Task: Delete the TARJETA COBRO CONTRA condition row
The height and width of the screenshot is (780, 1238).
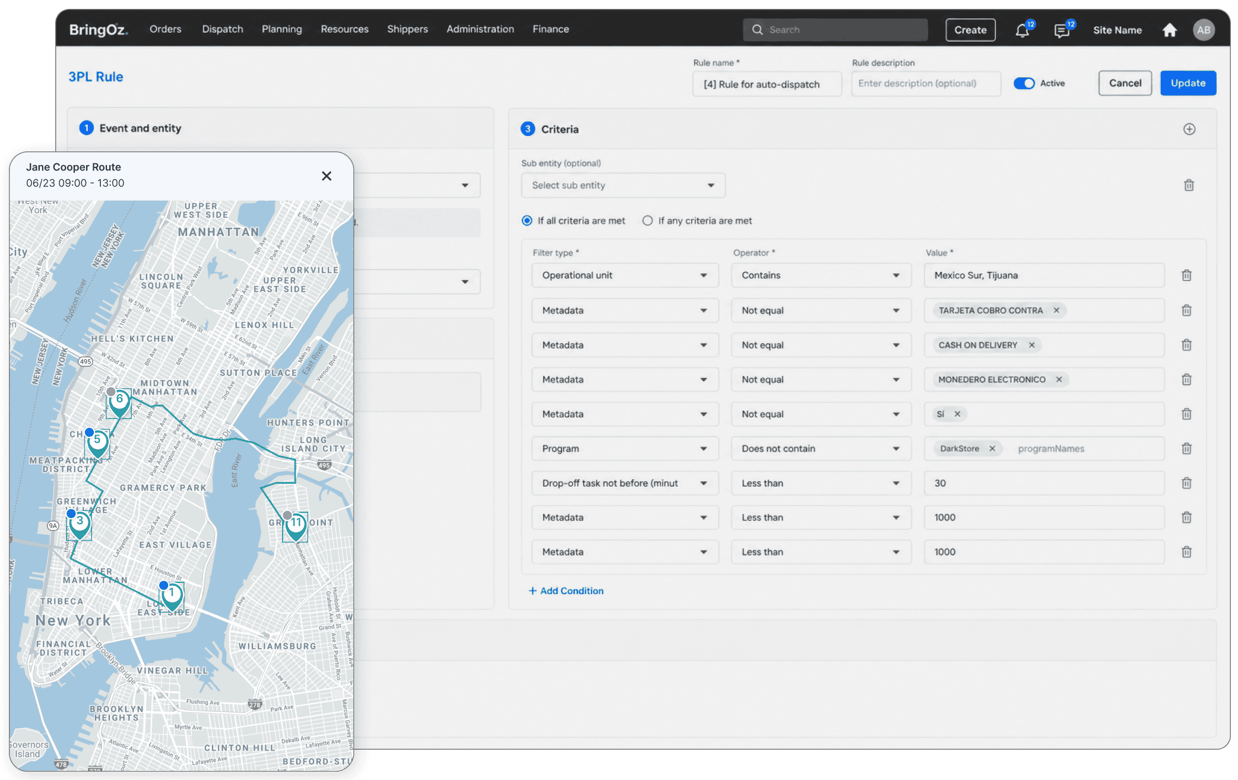Action: coord(1186,310)
